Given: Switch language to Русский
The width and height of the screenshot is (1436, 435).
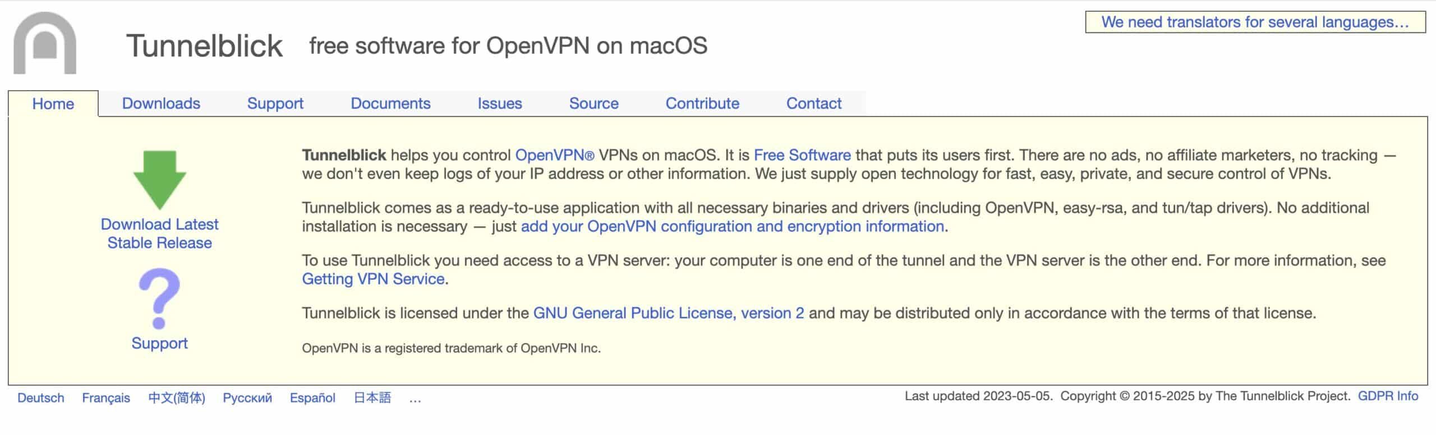Looking at the screenshot, I should click(x=247, y=398).
